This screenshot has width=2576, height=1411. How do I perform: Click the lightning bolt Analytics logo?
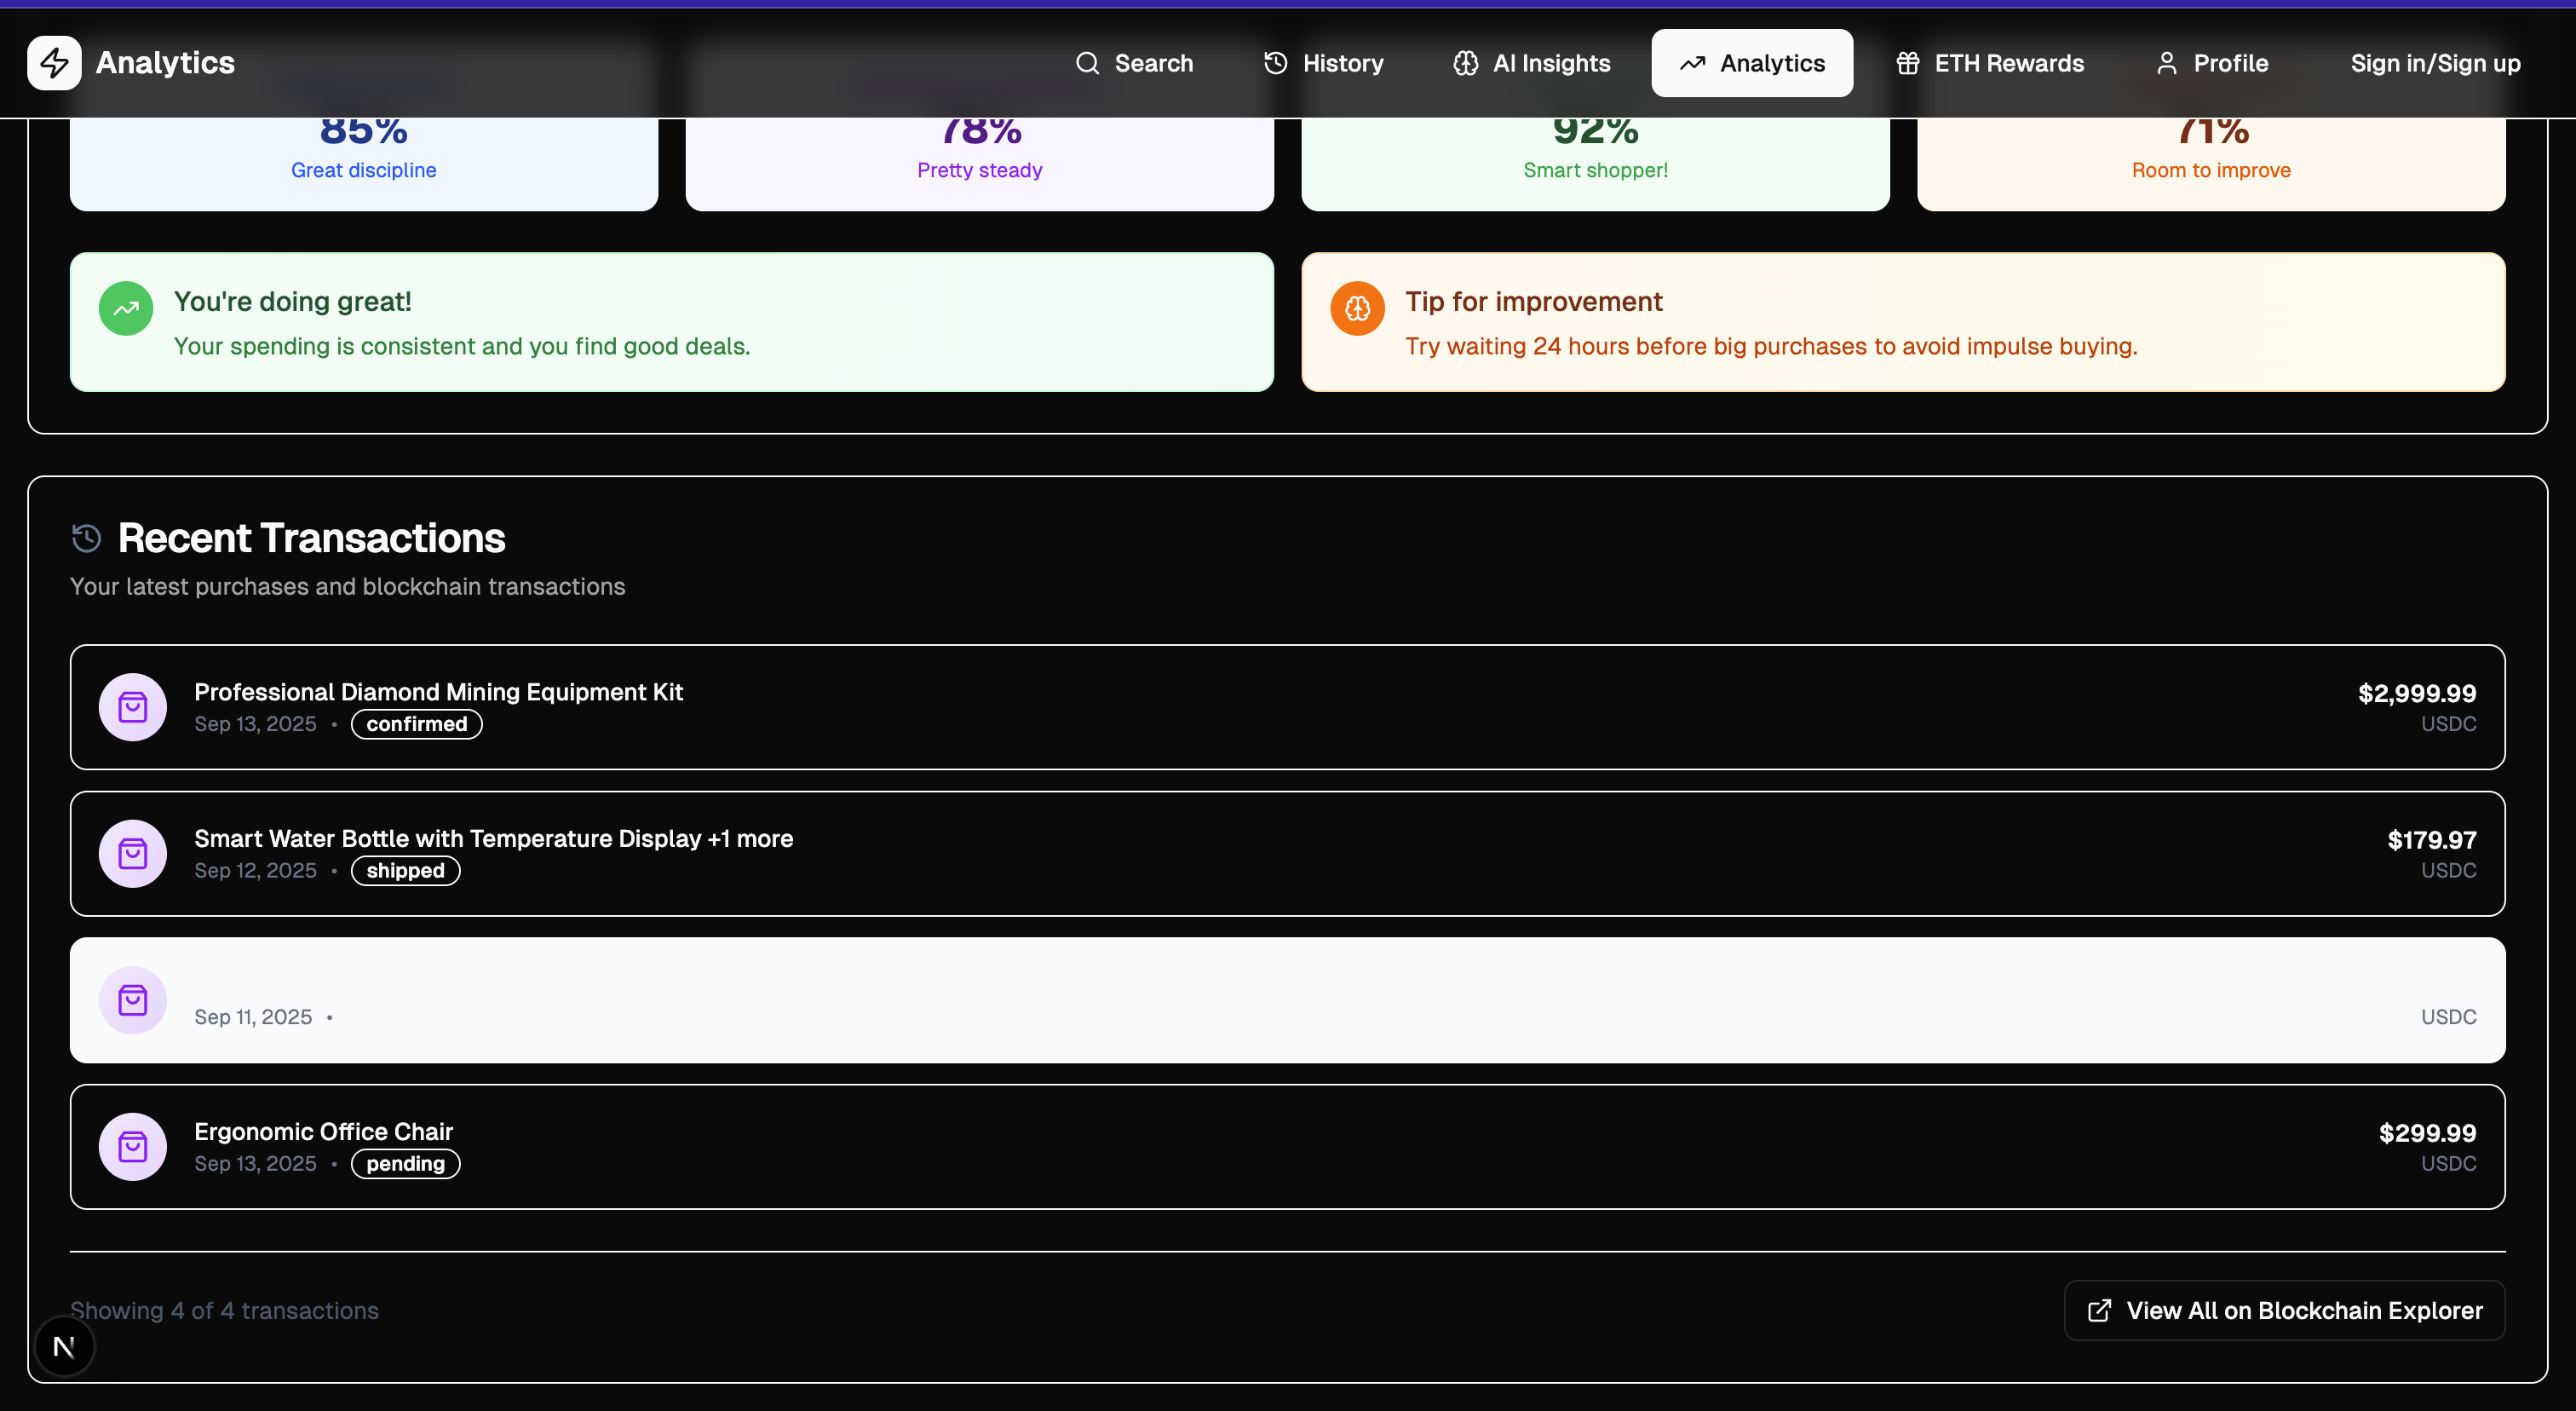click(x=54, y=63)
